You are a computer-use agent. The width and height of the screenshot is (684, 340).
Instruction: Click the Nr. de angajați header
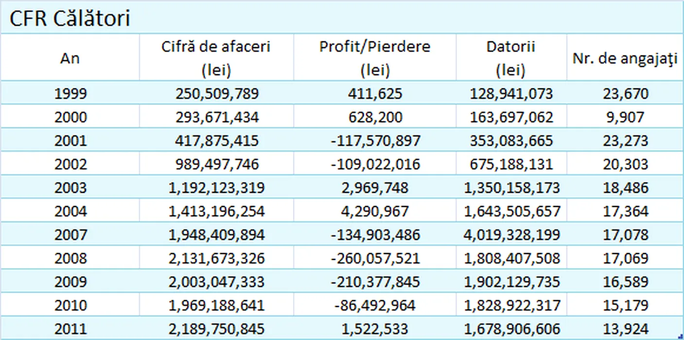[x=625, y=58]
